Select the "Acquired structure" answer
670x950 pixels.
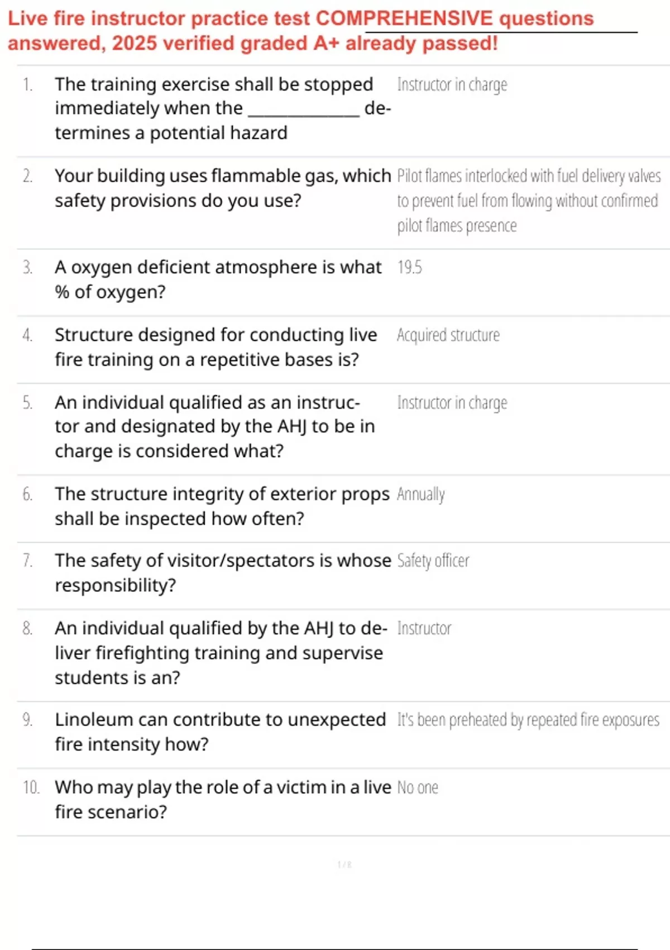point(448,335)
